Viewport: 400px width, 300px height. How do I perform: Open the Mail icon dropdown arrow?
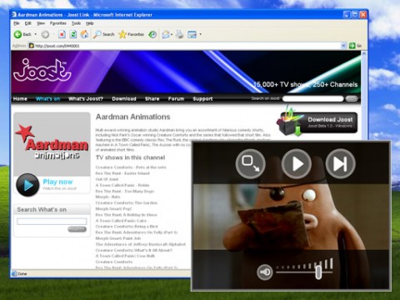(x=172, y=34)
